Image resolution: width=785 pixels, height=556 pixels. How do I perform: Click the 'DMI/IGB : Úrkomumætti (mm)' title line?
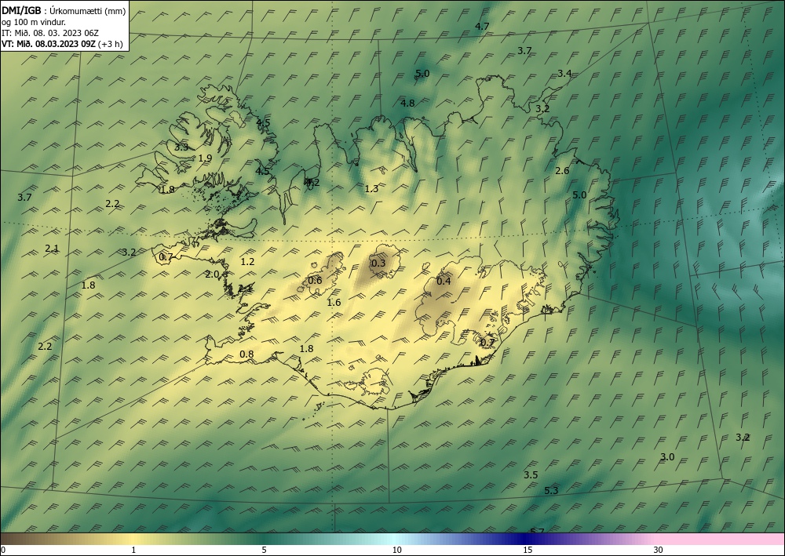(x=64, y=11)
